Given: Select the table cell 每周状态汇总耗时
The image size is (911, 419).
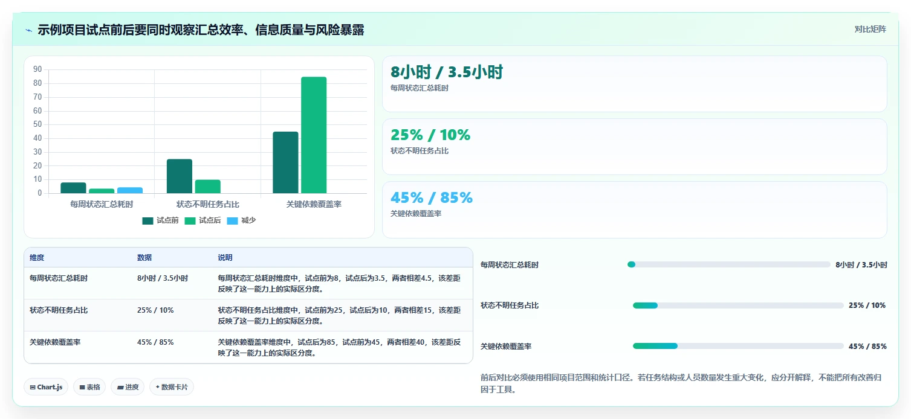Looking at the screenshot, I should pyautogui.click(x=59, y=278).
